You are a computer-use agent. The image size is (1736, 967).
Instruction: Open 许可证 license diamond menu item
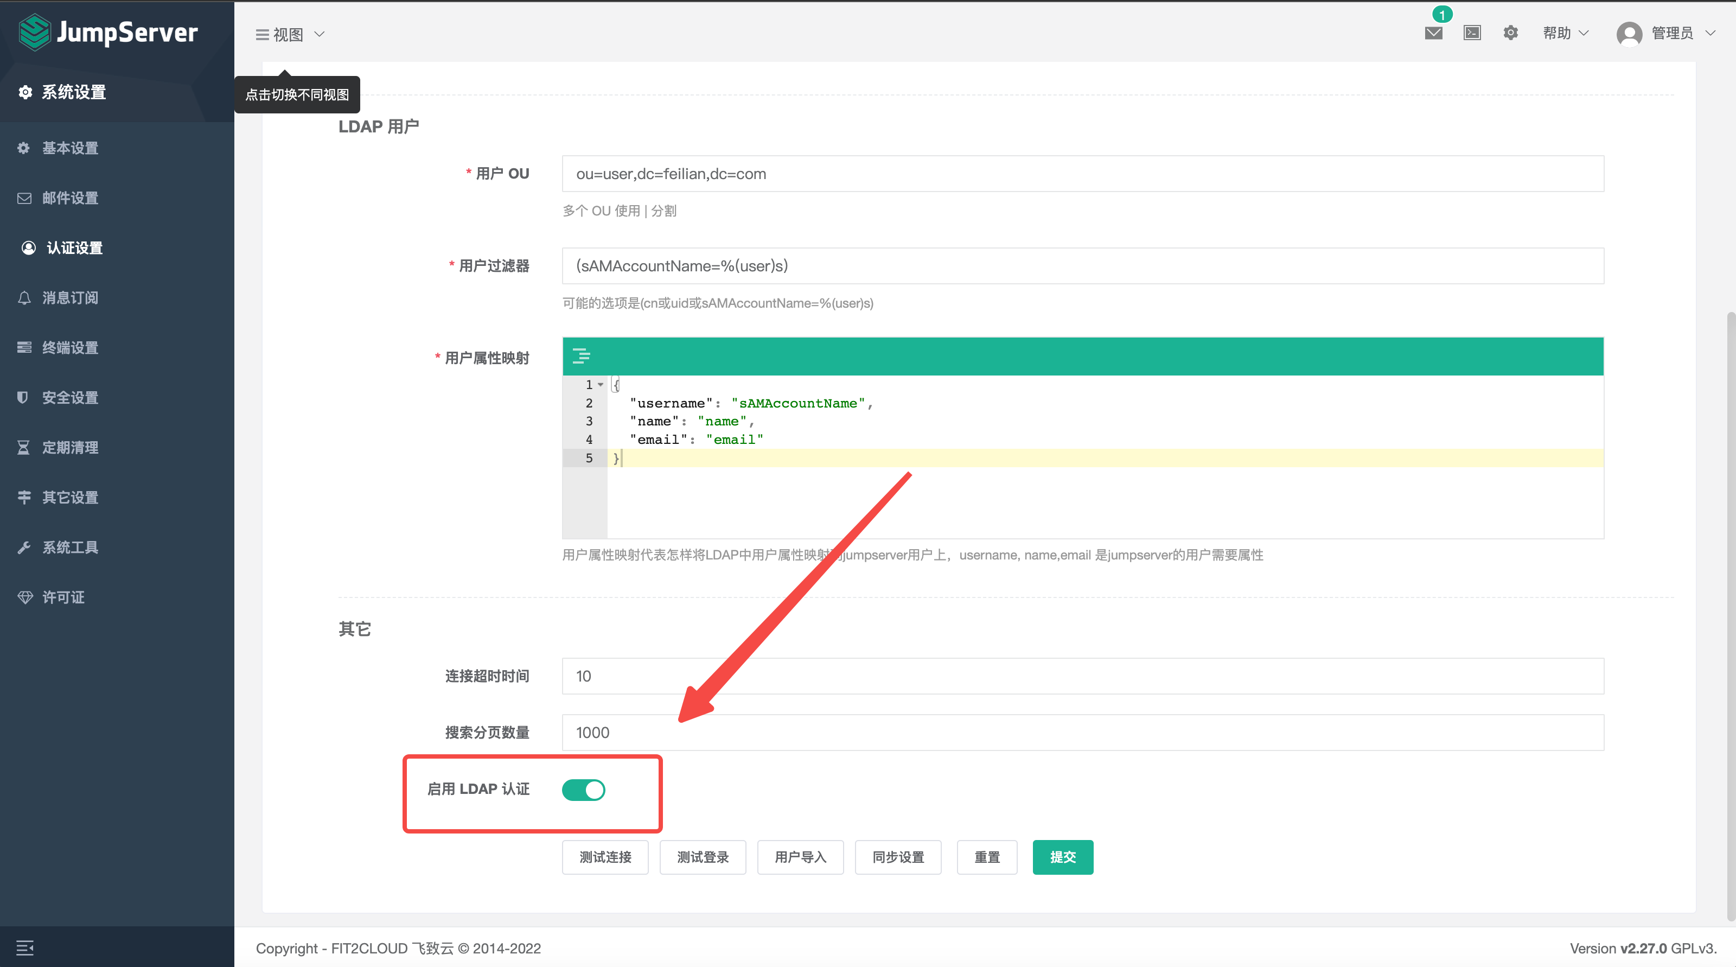63,597
